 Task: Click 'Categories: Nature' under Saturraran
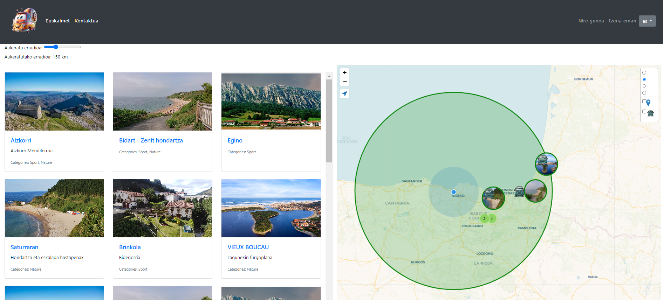(26, 269)
